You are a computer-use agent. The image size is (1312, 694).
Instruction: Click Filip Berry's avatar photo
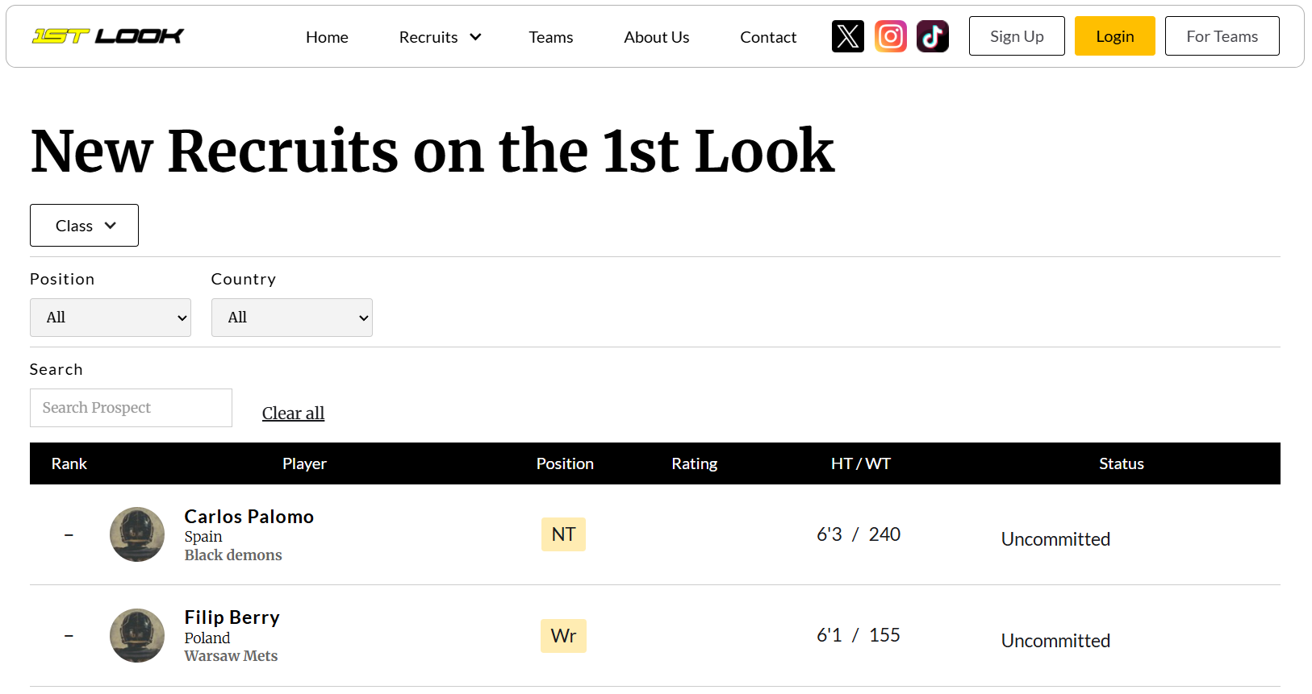(137, 635)
